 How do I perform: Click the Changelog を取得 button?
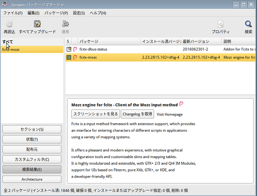137,114
